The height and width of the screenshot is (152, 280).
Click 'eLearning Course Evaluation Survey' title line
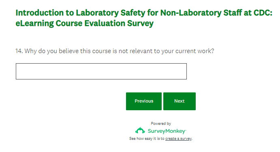click(84, 24)
